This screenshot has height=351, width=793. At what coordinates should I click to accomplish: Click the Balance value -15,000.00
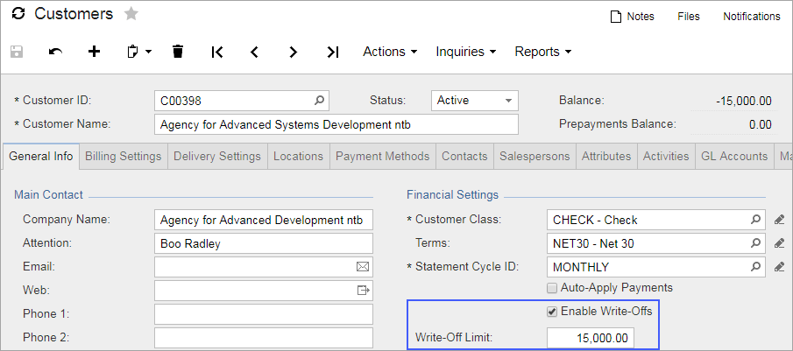743,101
